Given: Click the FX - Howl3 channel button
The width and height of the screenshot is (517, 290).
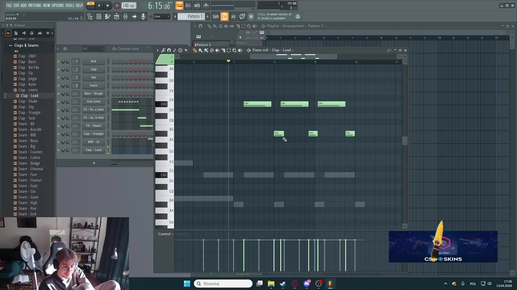Looking at the screenshot, I should pyautogui.click(x=94, y=126).
